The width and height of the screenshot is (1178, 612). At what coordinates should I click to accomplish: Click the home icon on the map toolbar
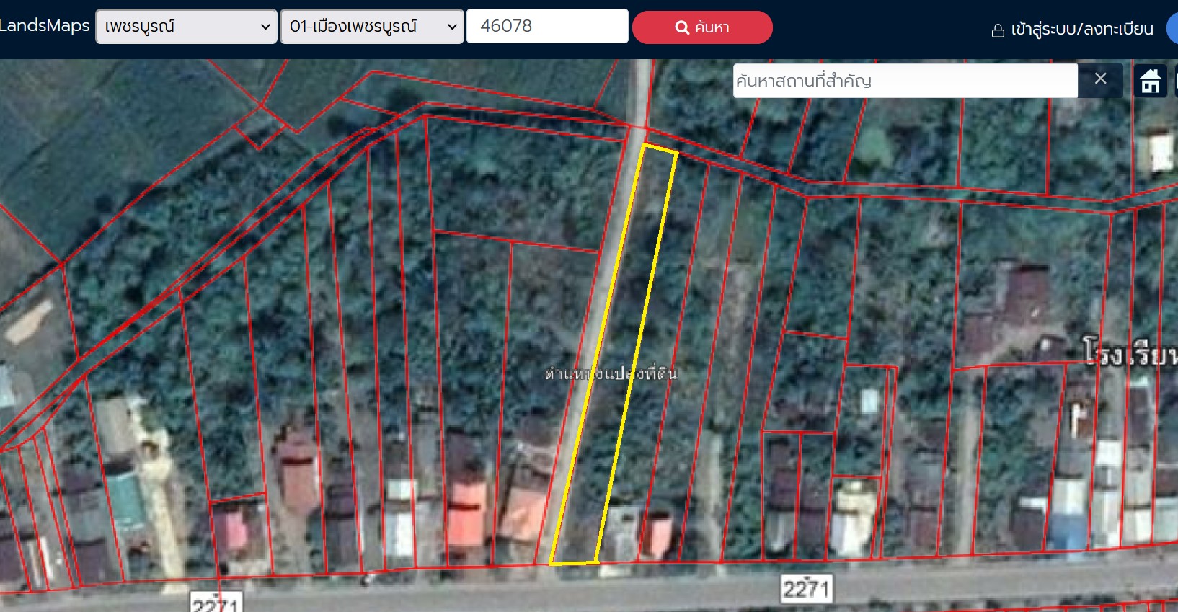1150,81
